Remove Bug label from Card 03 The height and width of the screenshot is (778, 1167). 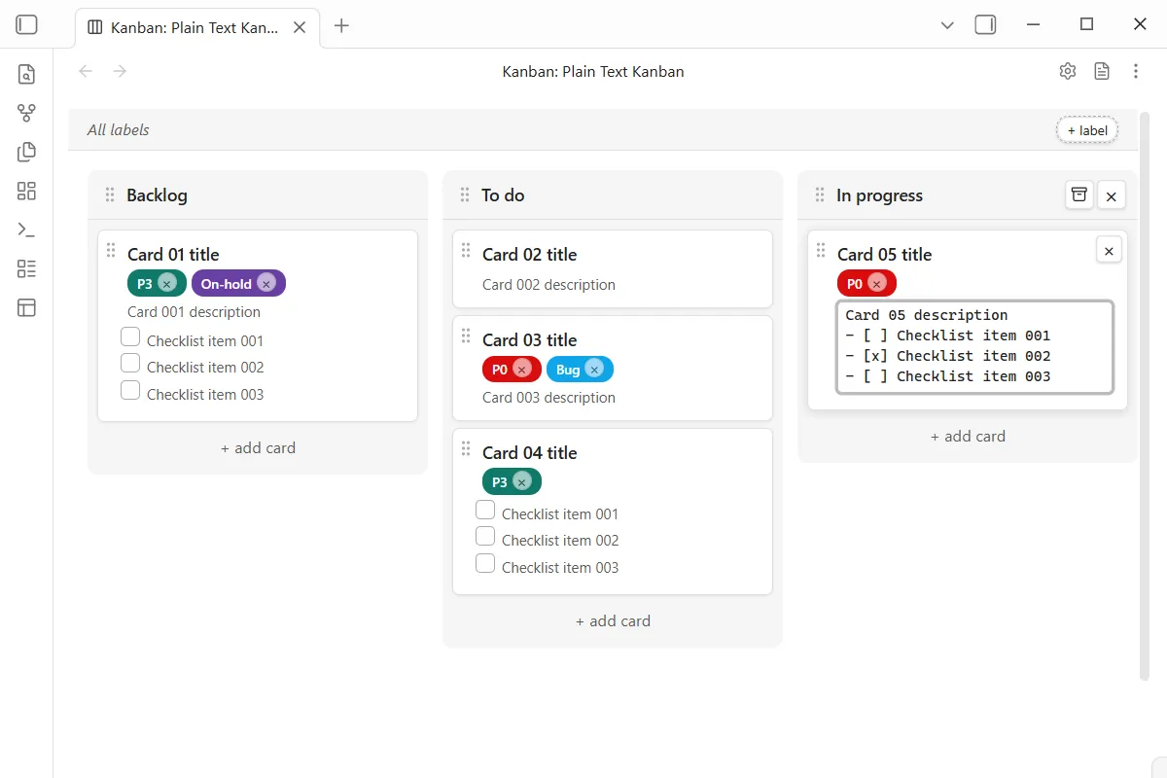(x=594, y=369)
